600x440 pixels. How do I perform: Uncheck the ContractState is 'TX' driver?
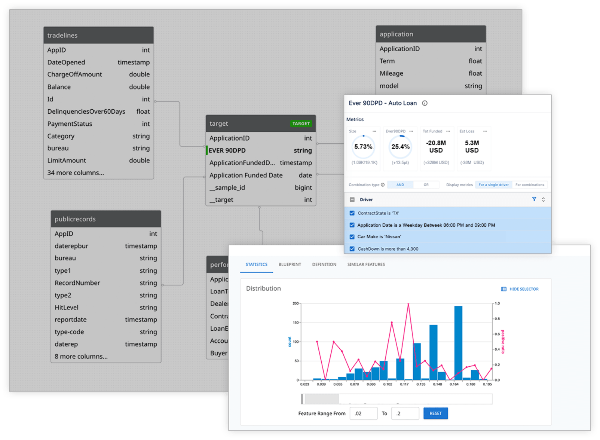coord(352,213)
